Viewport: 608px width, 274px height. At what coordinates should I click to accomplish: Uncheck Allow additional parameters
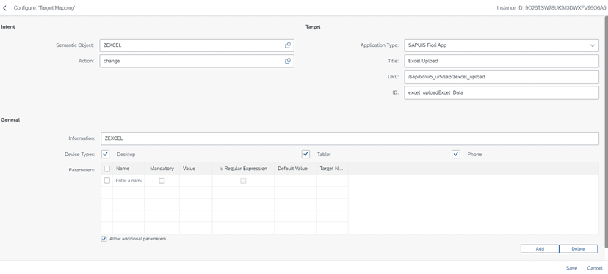pyautogui.click(x=104, y=239)
